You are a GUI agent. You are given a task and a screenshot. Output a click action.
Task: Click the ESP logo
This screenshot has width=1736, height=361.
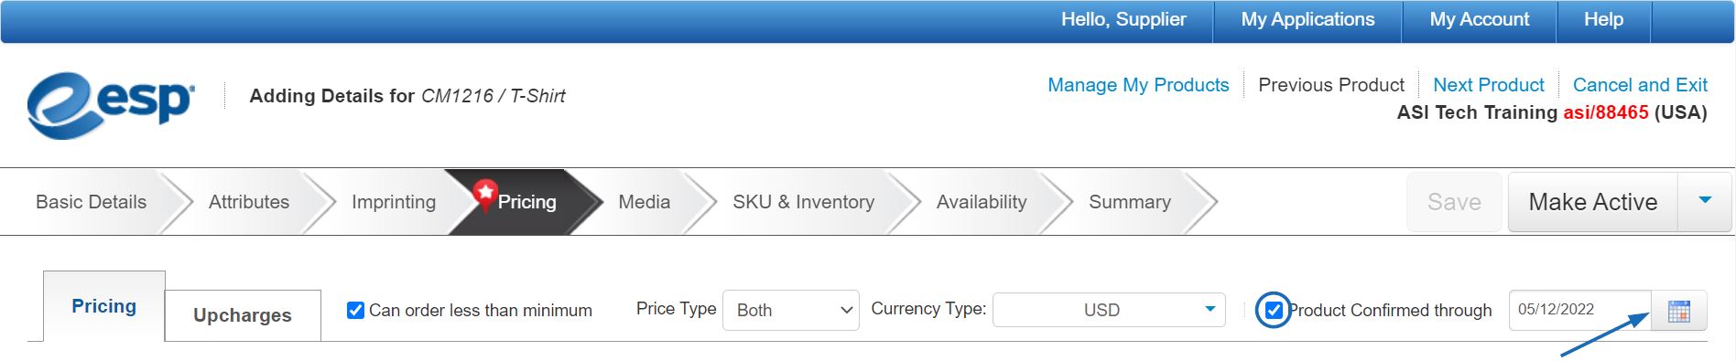[111, 105]
